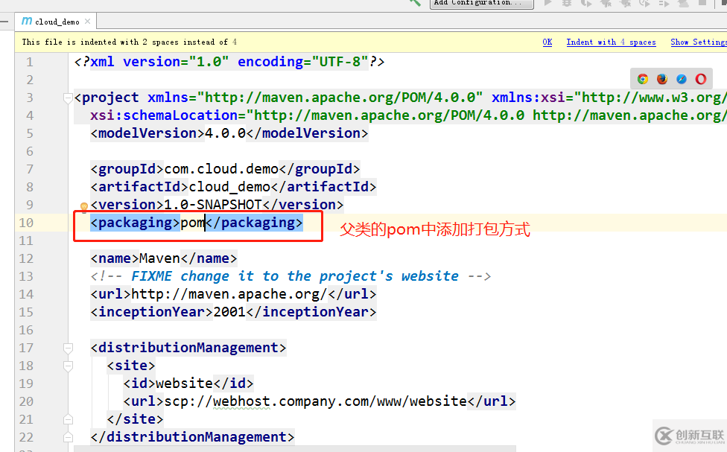Click groupId value com.cloud.demo
This screenshot has height=452, width=727.
[221, 169]
